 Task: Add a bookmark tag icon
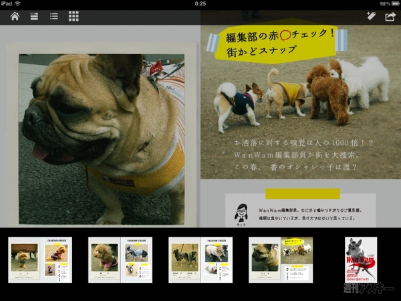coord(371,16)
